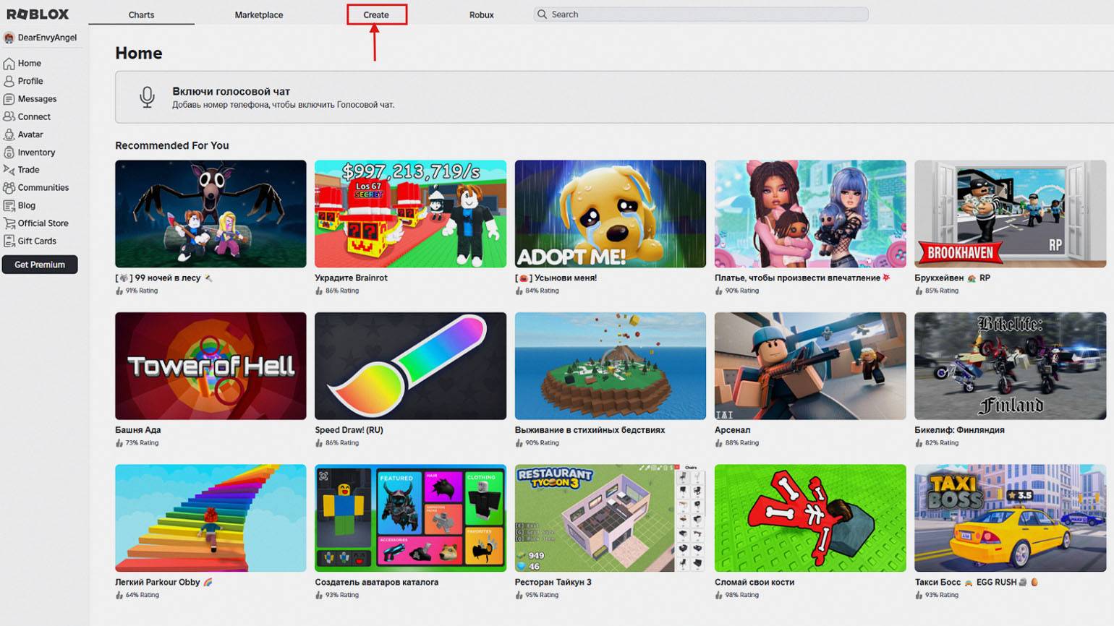Screen dimensions: 1114x626
Task: Go to the Robux tab
Action: click(481, 14)
